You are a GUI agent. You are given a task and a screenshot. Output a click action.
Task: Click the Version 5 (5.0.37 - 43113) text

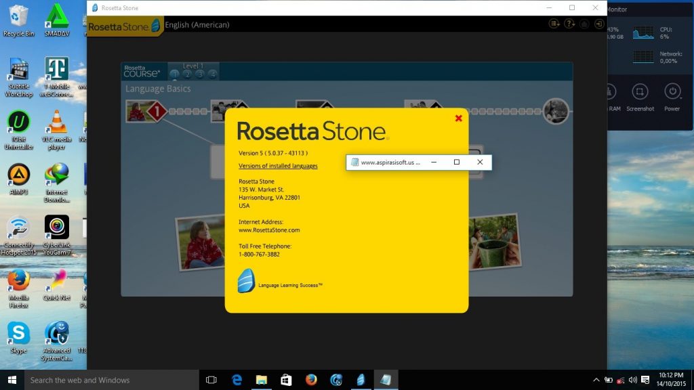[273, 153]
